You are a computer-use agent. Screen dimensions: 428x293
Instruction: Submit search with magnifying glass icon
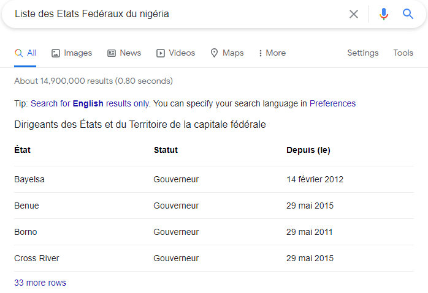pos(408,14)
